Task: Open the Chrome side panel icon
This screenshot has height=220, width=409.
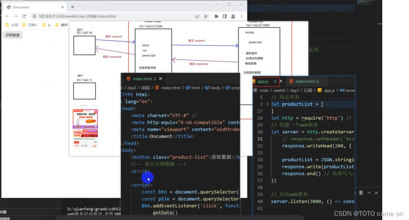Action: (224, 16)
